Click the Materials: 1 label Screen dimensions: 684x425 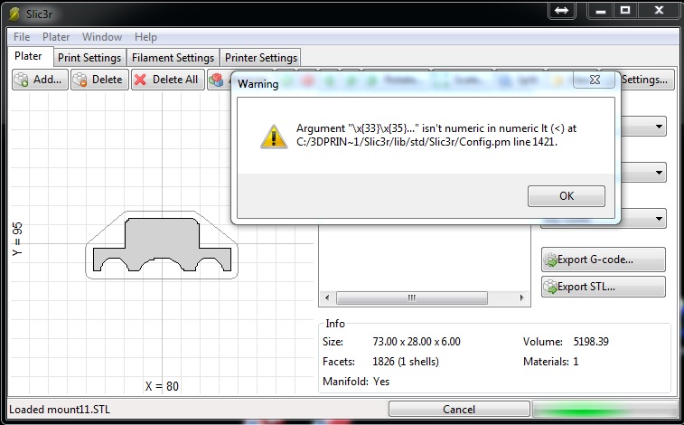point(550,362)
